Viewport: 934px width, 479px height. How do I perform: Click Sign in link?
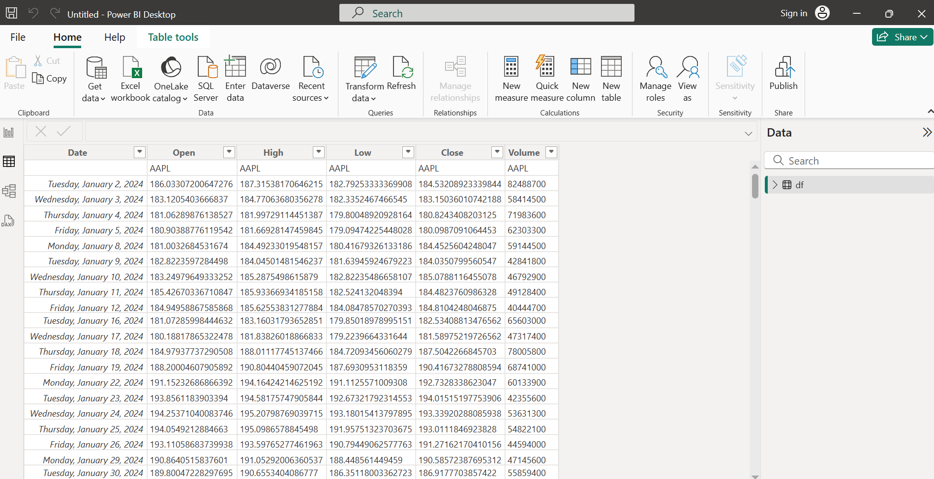[x=793, y=13]
